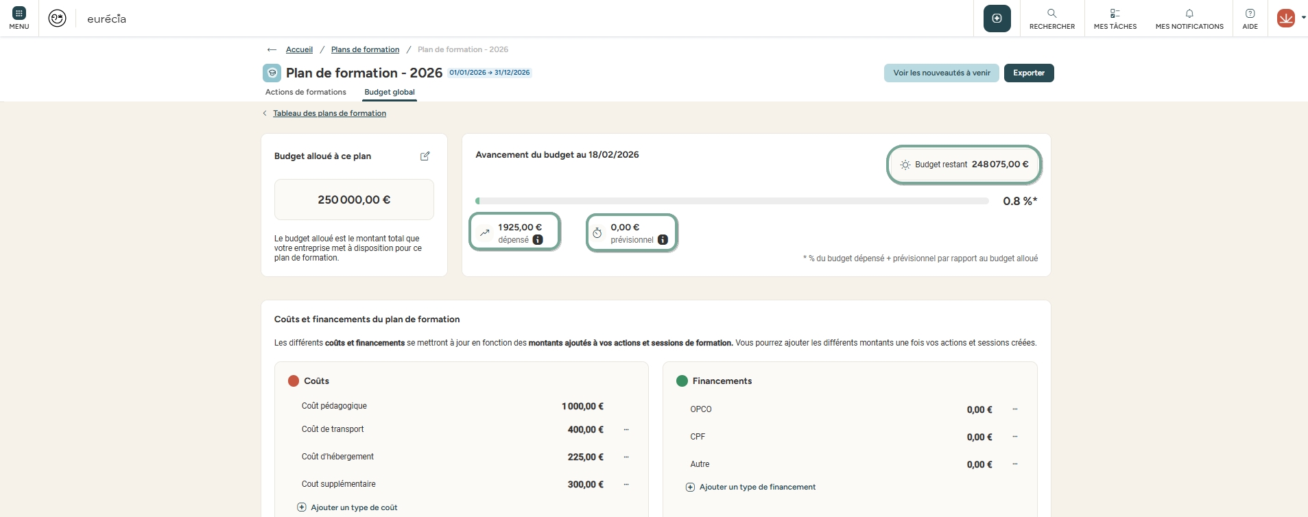1308x517 pixels.
Task: Select the Budget global tab
Action: [x=389, y=92]
